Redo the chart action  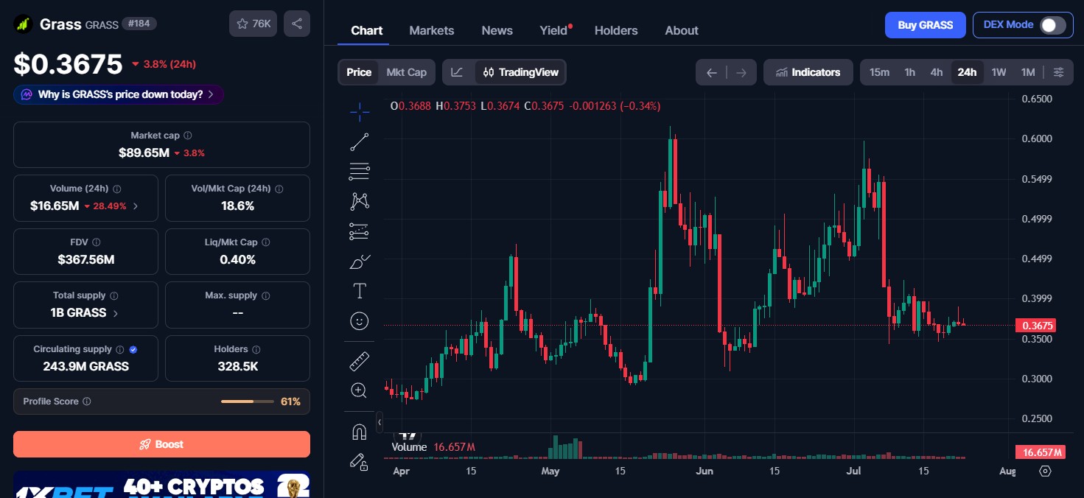[x=741, y=72]
